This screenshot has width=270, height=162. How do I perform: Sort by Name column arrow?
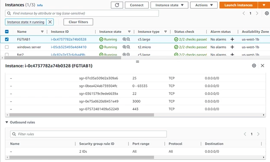click(42, 32)
